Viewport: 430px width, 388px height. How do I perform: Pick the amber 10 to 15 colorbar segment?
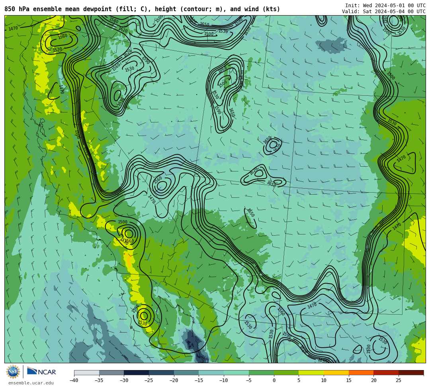336,372
